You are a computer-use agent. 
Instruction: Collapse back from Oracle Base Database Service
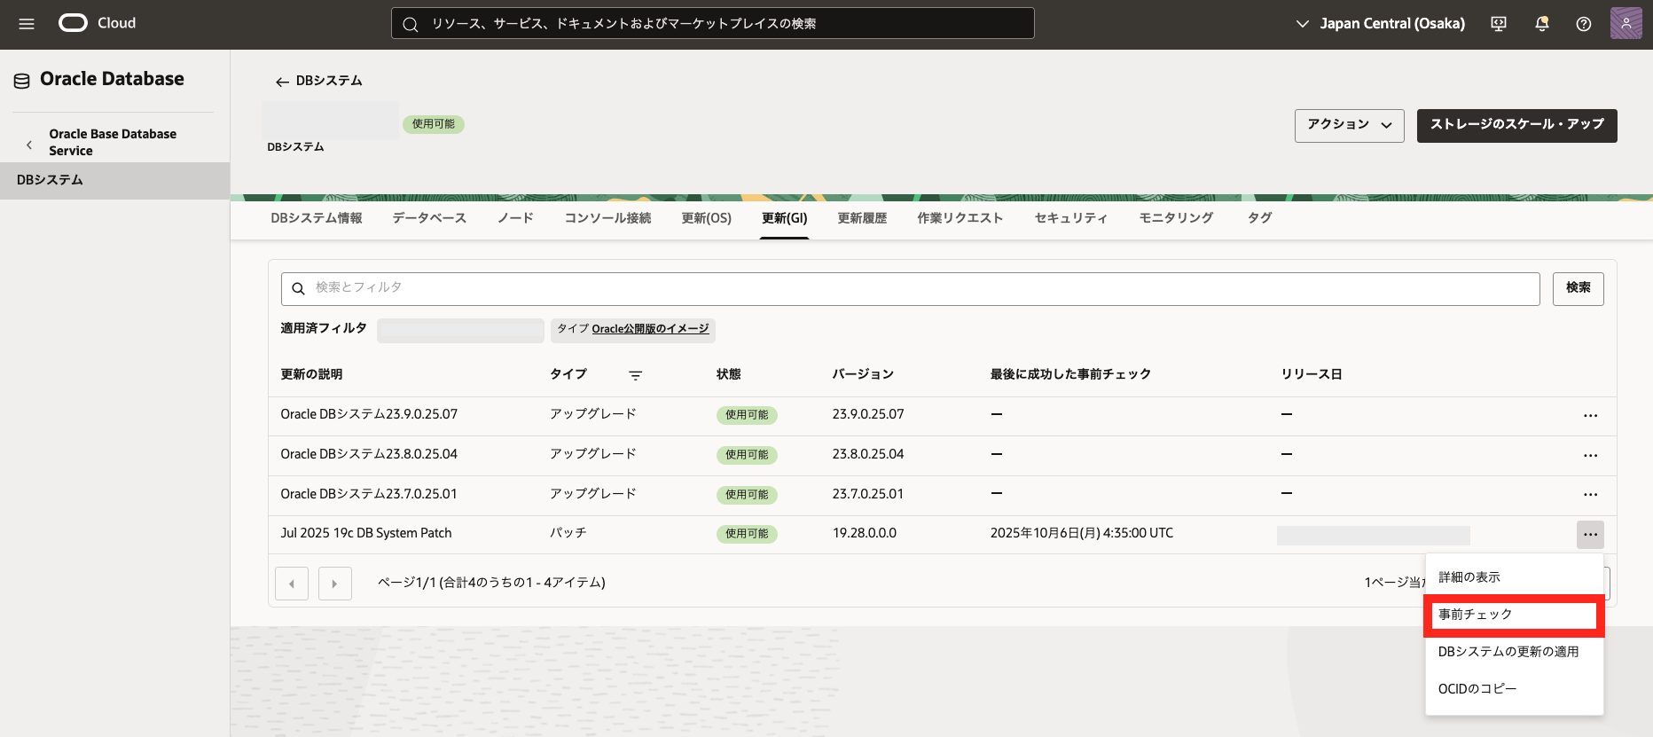(x=29, y=144)
